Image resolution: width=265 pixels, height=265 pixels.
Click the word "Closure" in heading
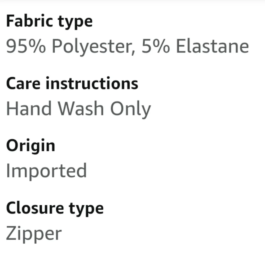click(35, 208)
